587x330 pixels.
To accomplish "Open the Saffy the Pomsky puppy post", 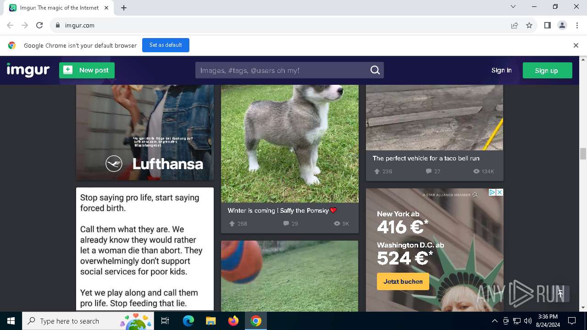I will pyautogui.click(x=290, y=143).
